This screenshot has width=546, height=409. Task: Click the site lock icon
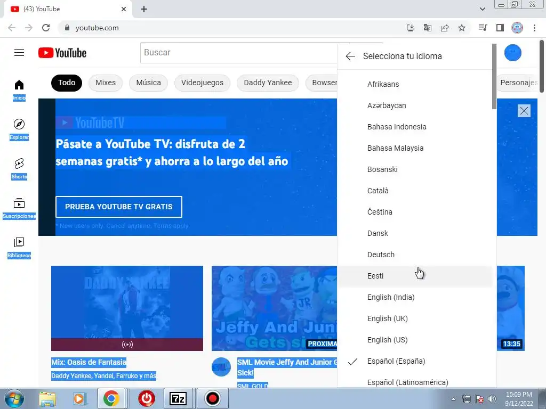click(x=67, y=28)
